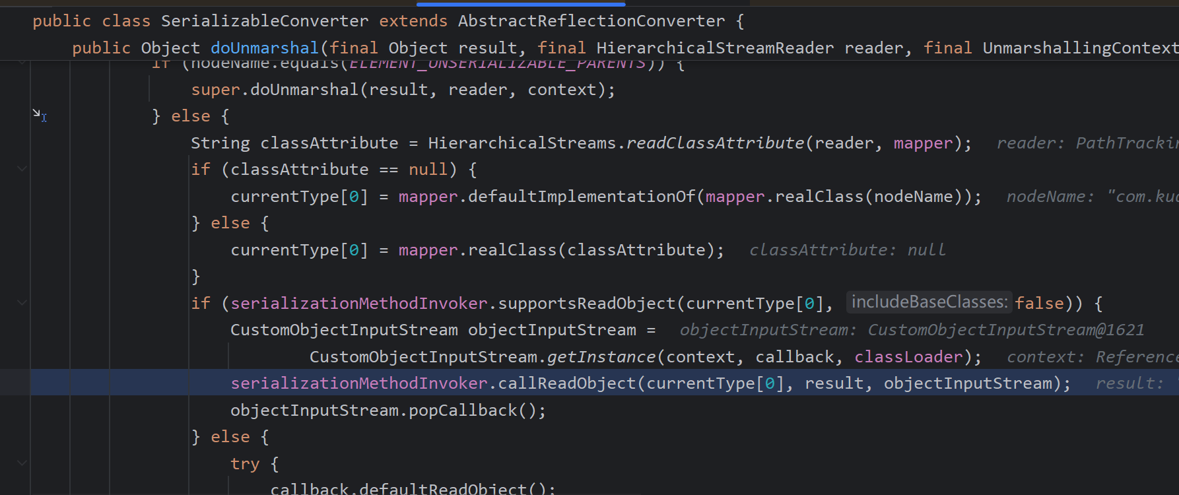The height and width of the screenshot is (495, 1179).
Task: Click inline debug hint 'reader: PathTracki'
Action: tap(1088, 143)
